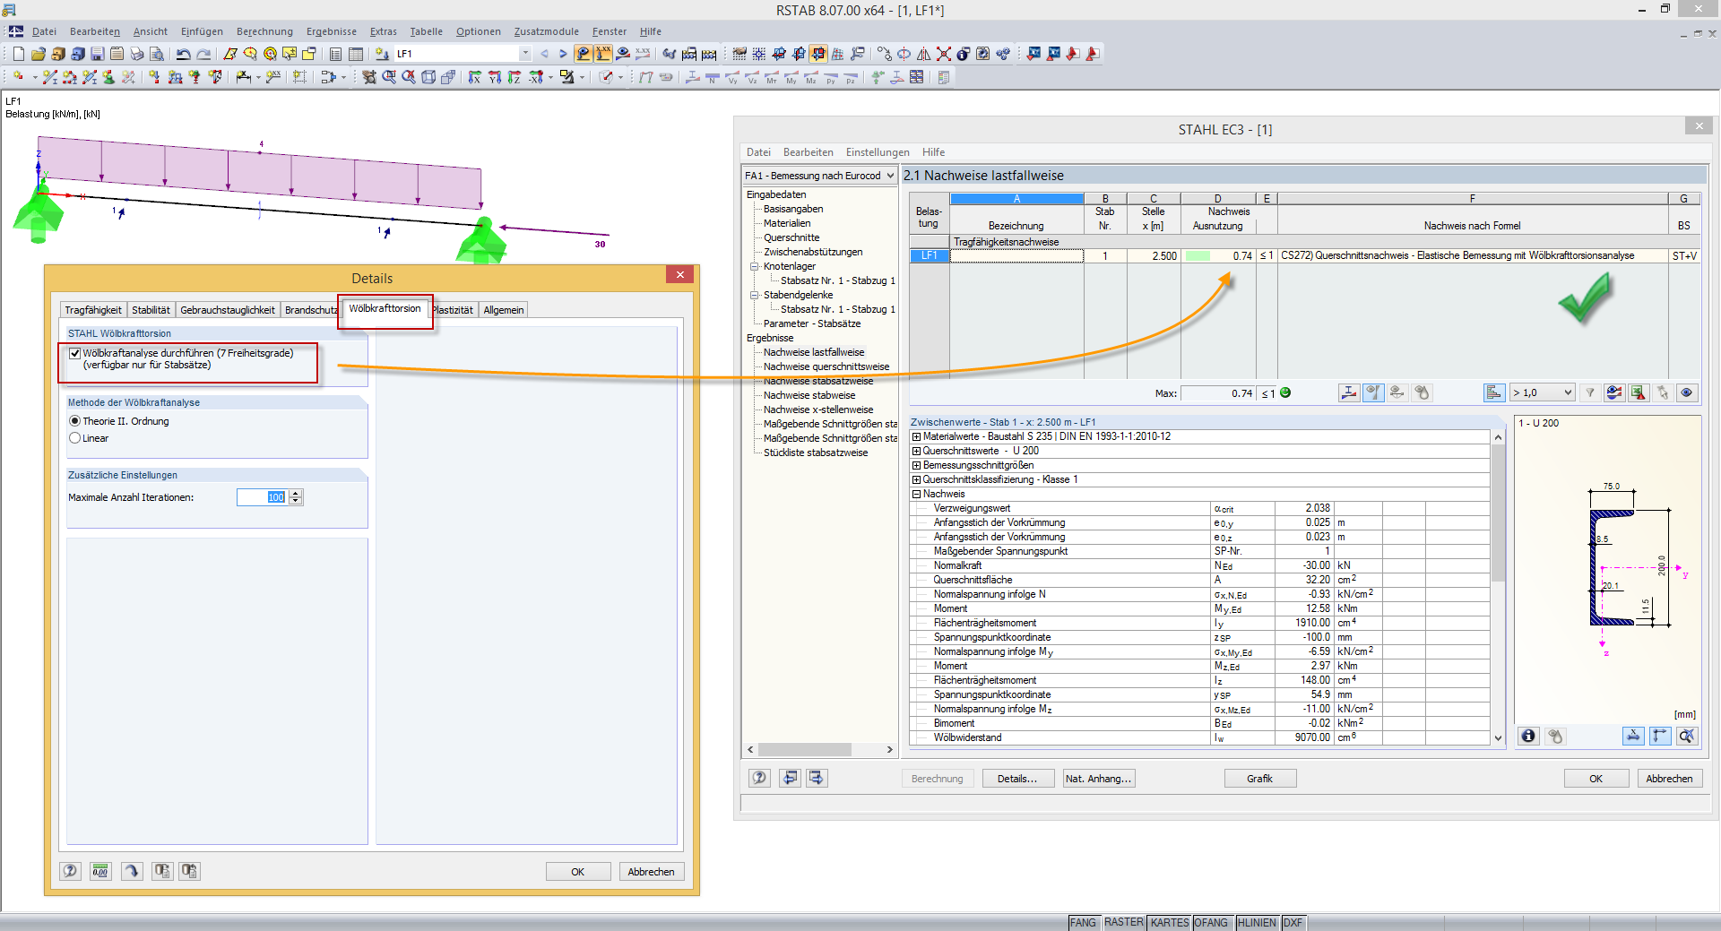Click view in Z direction icon
Screen dimensions: 1721x931
[515, 77]
